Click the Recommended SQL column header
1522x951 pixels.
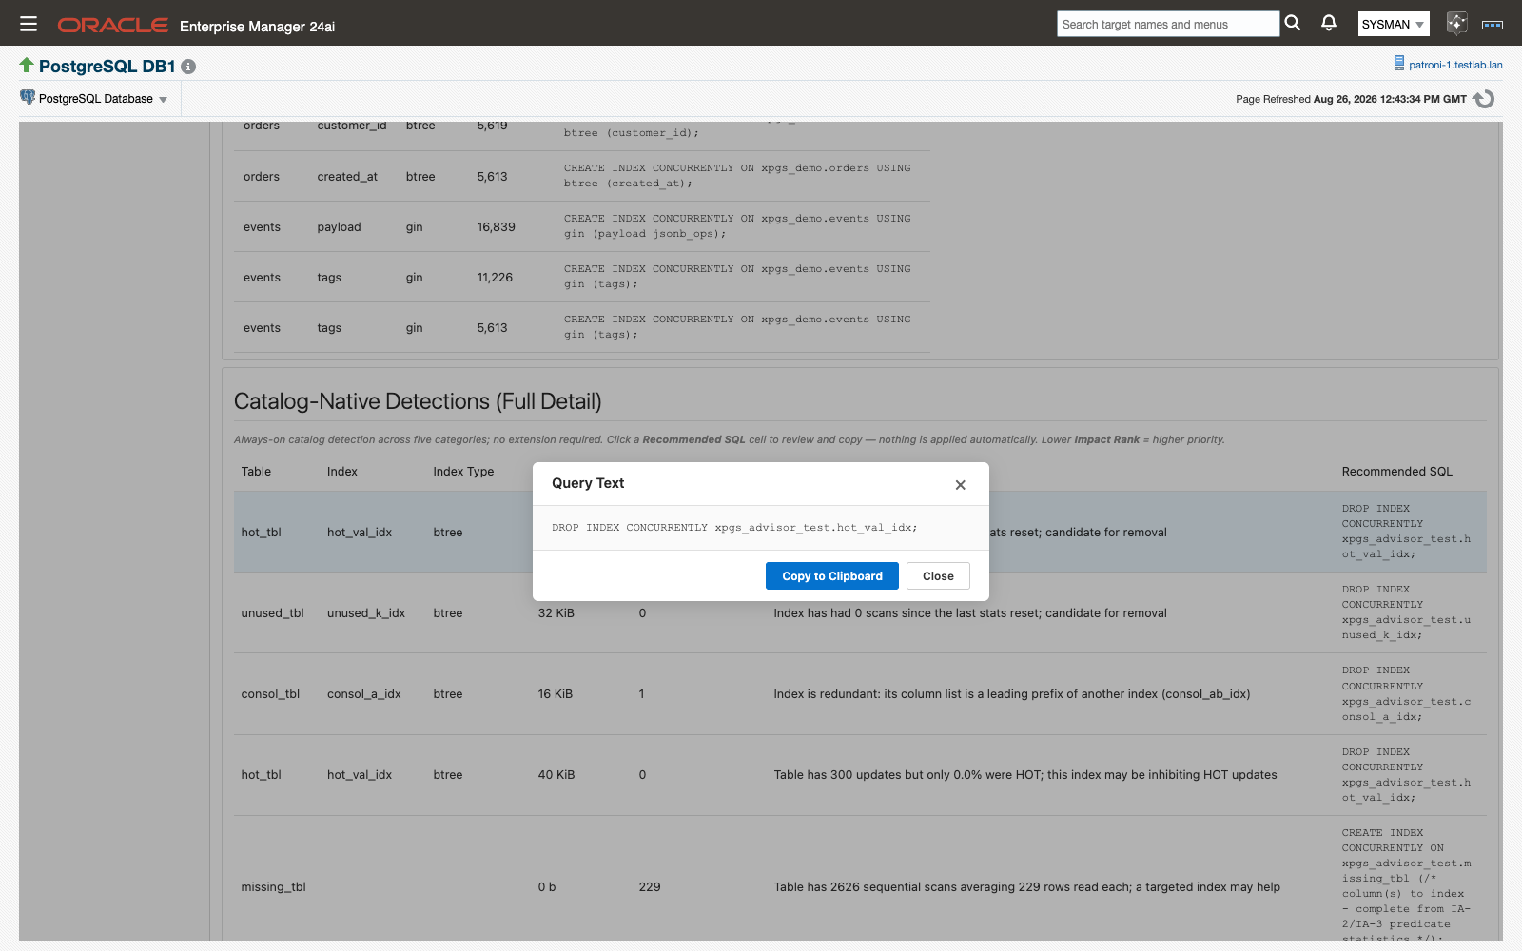pos(1396,472)
